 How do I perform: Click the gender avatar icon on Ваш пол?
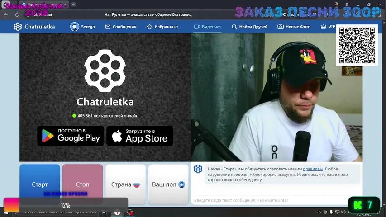181,184
